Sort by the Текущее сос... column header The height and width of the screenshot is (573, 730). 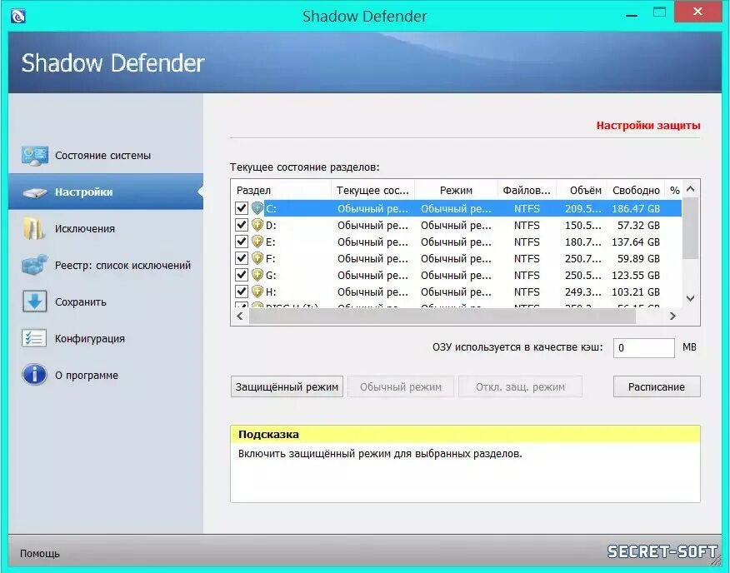[372, 190]
